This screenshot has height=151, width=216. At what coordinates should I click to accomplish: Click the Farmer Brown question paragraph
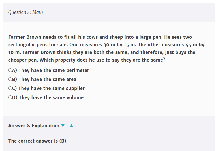pos(106,49)
